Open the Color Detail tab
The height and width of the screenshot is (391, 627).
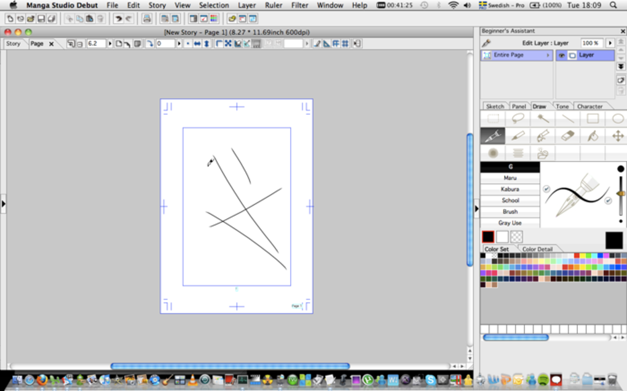[537, 249]
